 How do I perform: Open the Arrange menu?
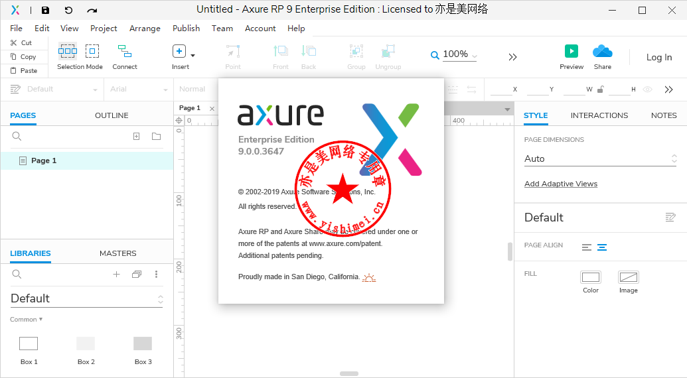click(145, 28)
